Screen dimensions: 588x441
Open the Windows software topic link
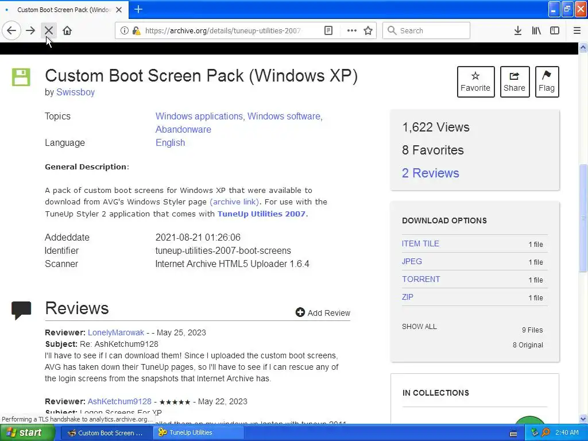(284, 116)
